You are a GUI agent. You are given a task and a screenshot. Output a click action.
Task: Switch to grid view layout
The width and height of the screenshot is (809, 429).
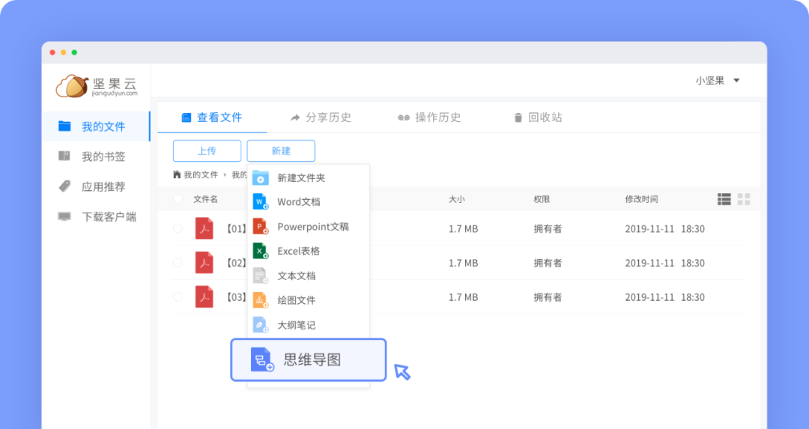744,199
